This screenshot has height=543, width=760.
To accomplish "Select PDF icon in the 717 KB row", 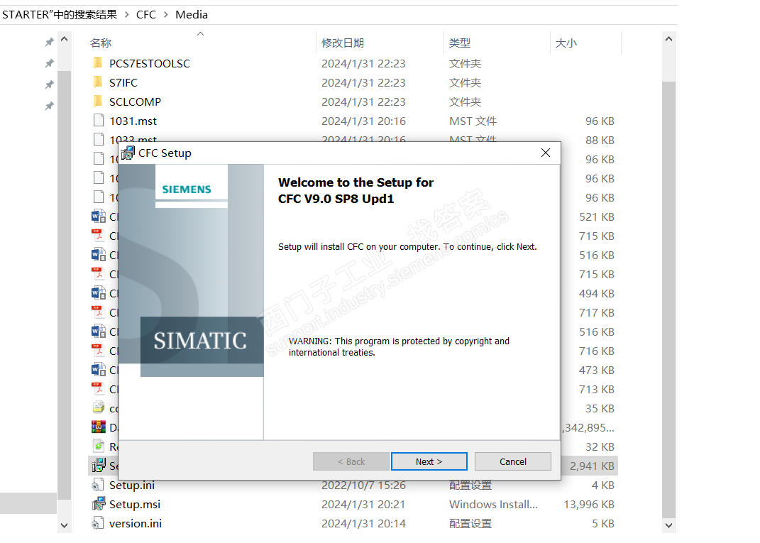I will coord(99,312).
